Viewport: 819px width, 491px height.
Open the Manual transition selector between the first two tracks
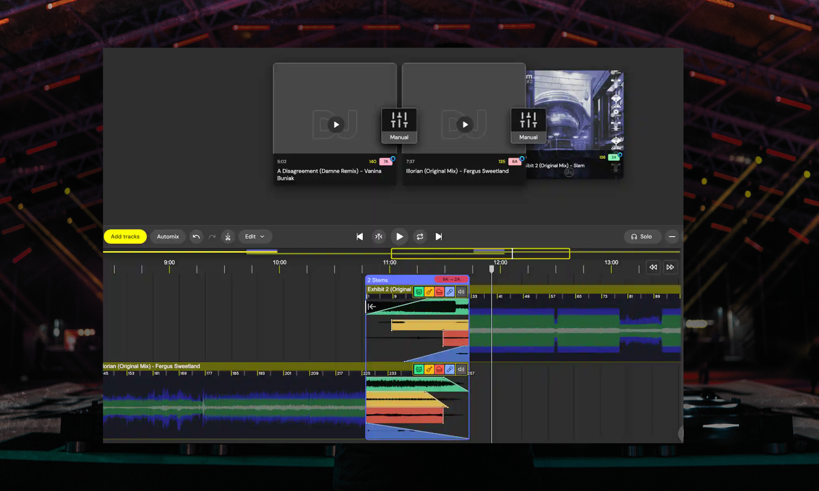(399, 126)
